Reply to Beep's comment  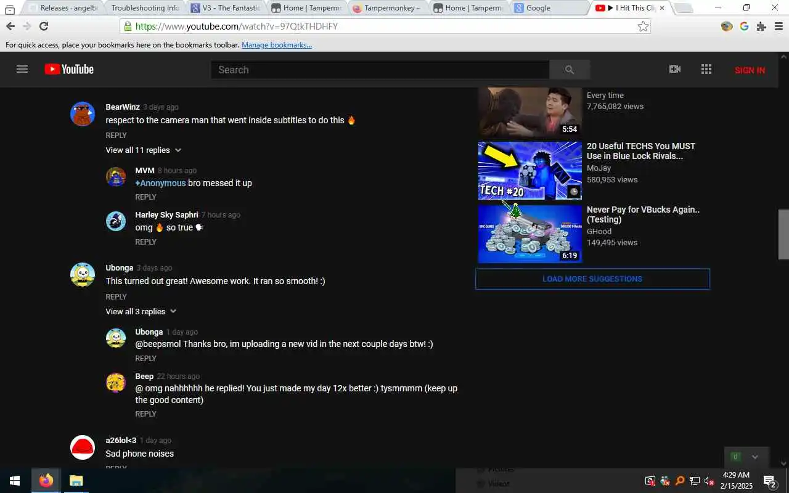click(x=145, y=414)
